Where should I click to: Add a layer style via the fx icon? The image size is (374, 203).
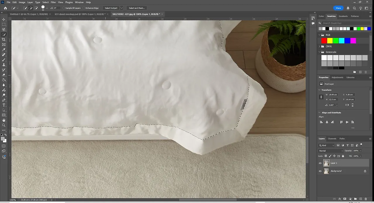coord(340,199)
